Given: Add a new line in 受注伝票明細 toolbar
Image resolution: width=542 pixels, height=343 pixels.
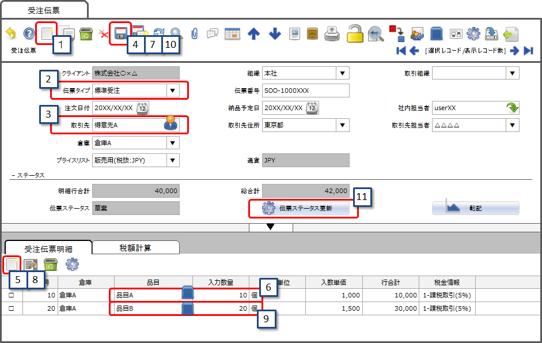Looking at the screenshot, I should point(12,265).
